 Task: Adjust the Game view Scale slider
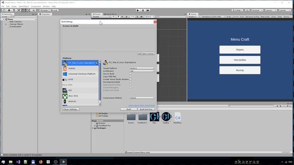tap(236, 17)
